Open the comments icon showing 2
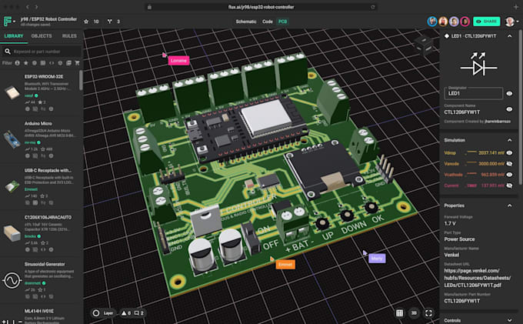This screenshot has height=324, width=523. (x=136, y=313)
